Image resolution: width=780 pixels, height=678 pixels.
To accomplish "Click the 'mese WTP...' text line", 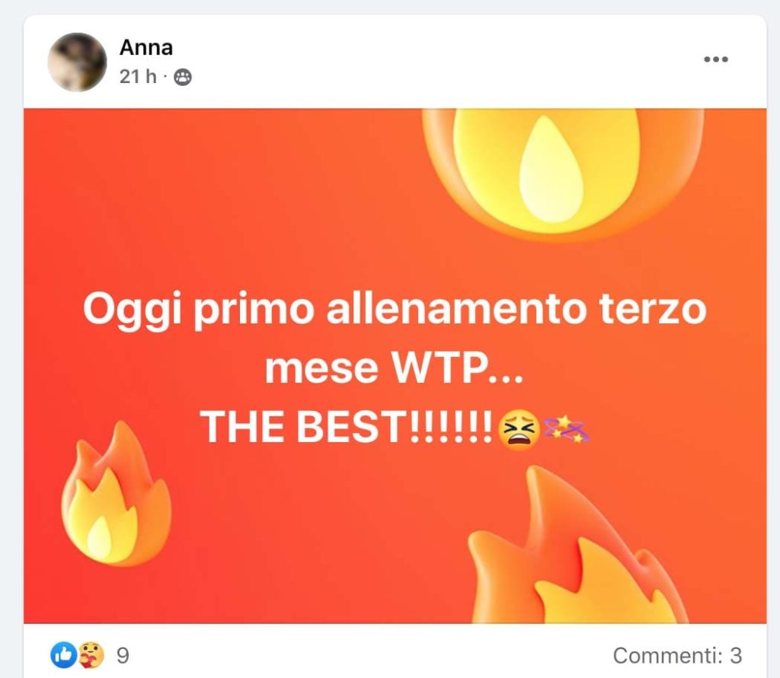I will pos(395,368).
